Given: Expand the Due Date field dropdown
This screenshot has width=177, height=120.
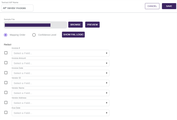Looking at the screenshot, I should click(x=61, y=113).
